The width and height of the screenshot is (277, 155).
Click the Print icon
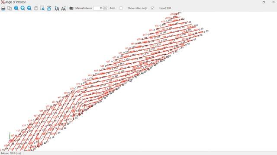pyautogui.click(x=3, y=8)
